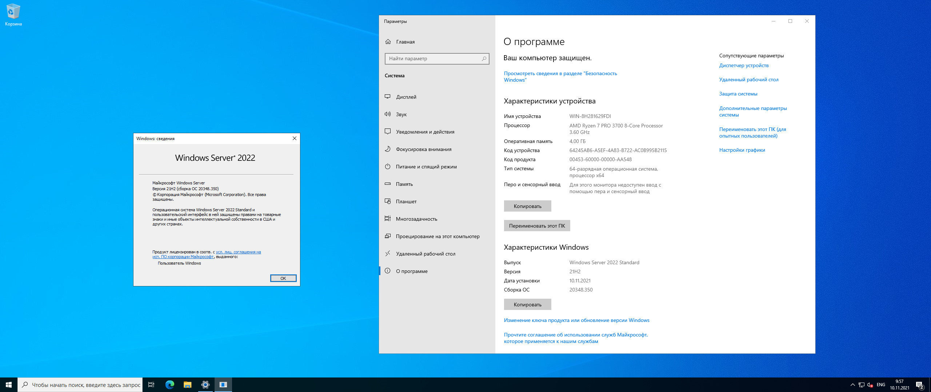Viewport: 931px width, 392px height.
Task: Launch Microsoft Edge from the taskbar
Action: click(x=169, y=385)
